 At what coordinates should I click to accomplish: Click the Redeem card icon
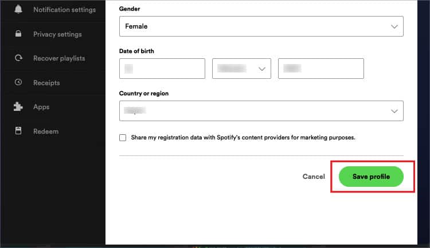tap(18, 131)
